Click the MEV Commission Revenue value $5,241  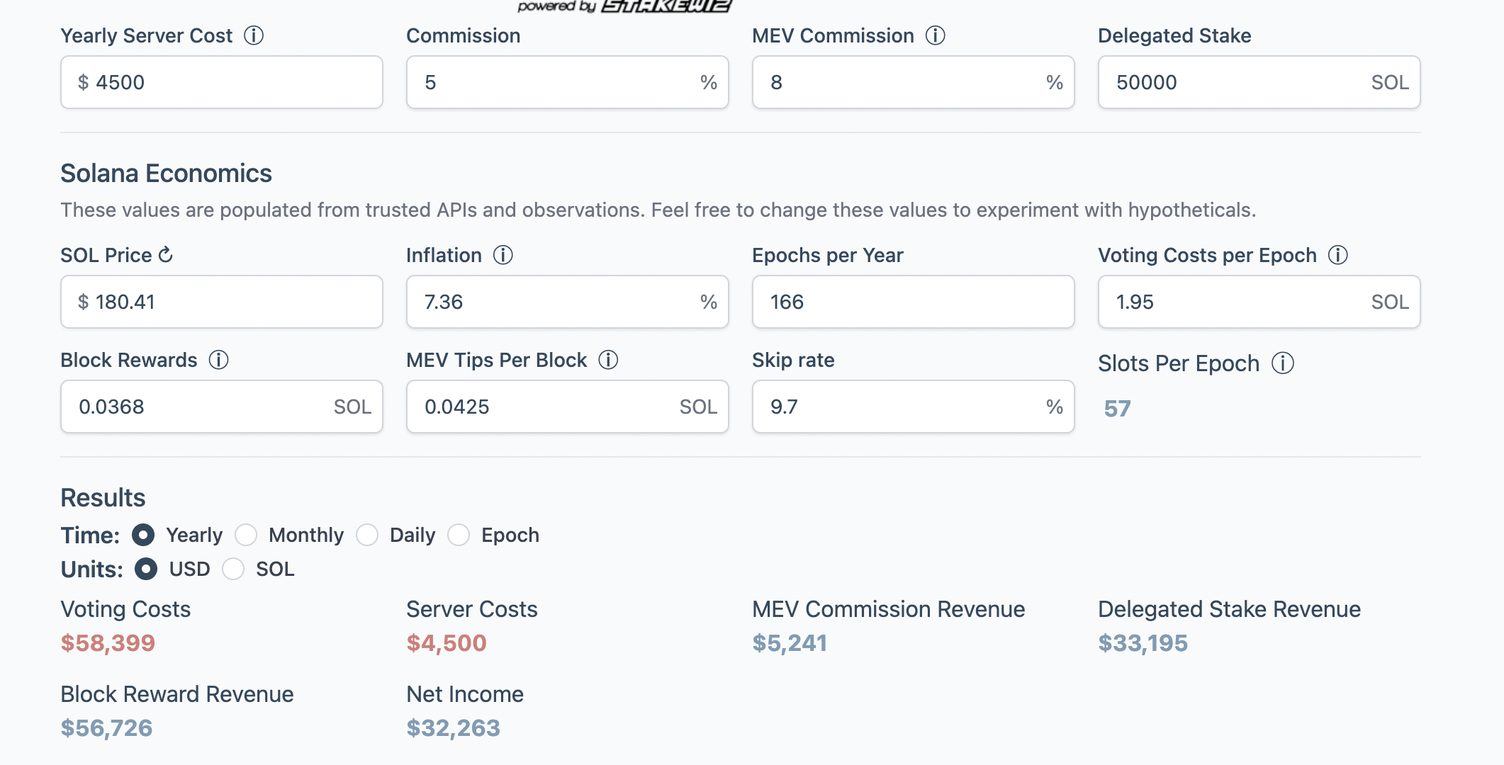790,643
